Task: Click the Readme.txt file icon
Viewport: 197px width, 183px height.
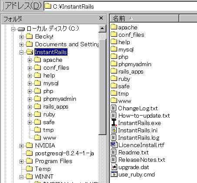Action: pos(114,152)
